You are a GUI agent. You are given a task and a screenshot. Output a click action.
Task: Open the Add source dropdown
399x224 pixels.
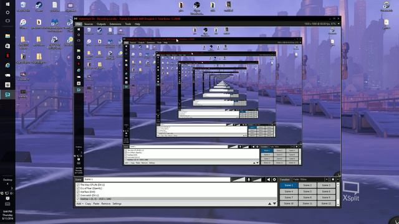point(80,203)
